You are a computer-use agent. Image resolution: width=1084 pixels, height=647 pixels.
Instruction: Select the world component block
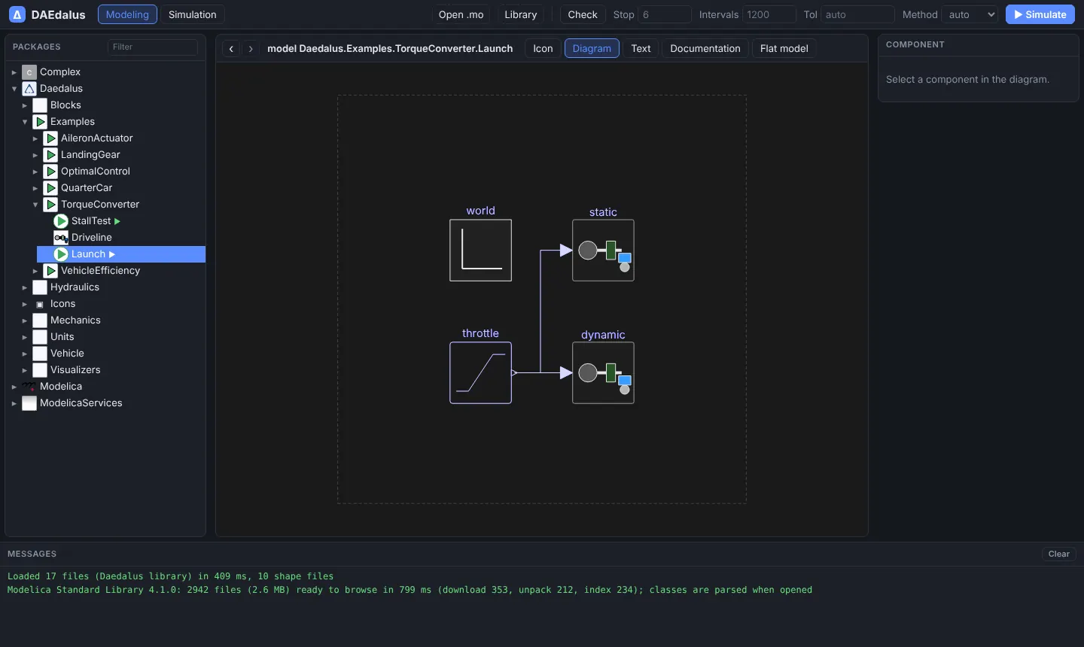click(x=480, y=251)
